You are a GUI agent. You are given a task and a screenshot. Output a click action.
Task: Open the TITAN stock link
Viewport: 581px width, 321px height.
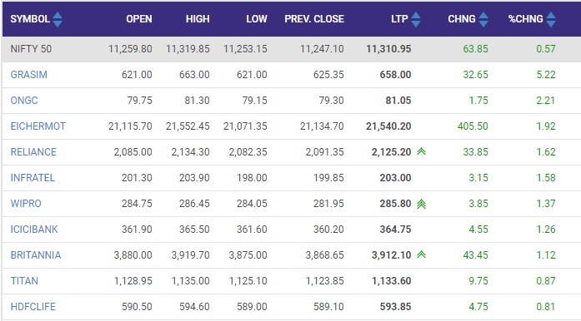coord(24,281)
